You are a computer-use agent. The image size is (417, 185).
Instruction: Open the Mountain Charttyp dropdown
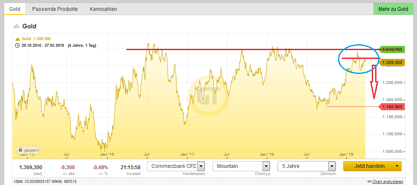tap(266, 167)
